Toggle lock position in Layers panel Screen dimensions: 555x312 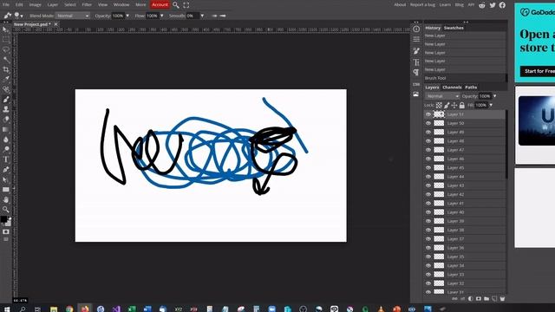click(x=454, y=106)
